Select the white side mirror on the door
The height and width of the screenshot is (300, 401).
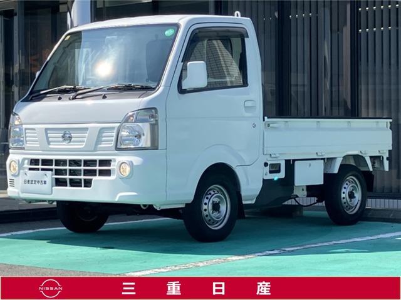[195, 75]
